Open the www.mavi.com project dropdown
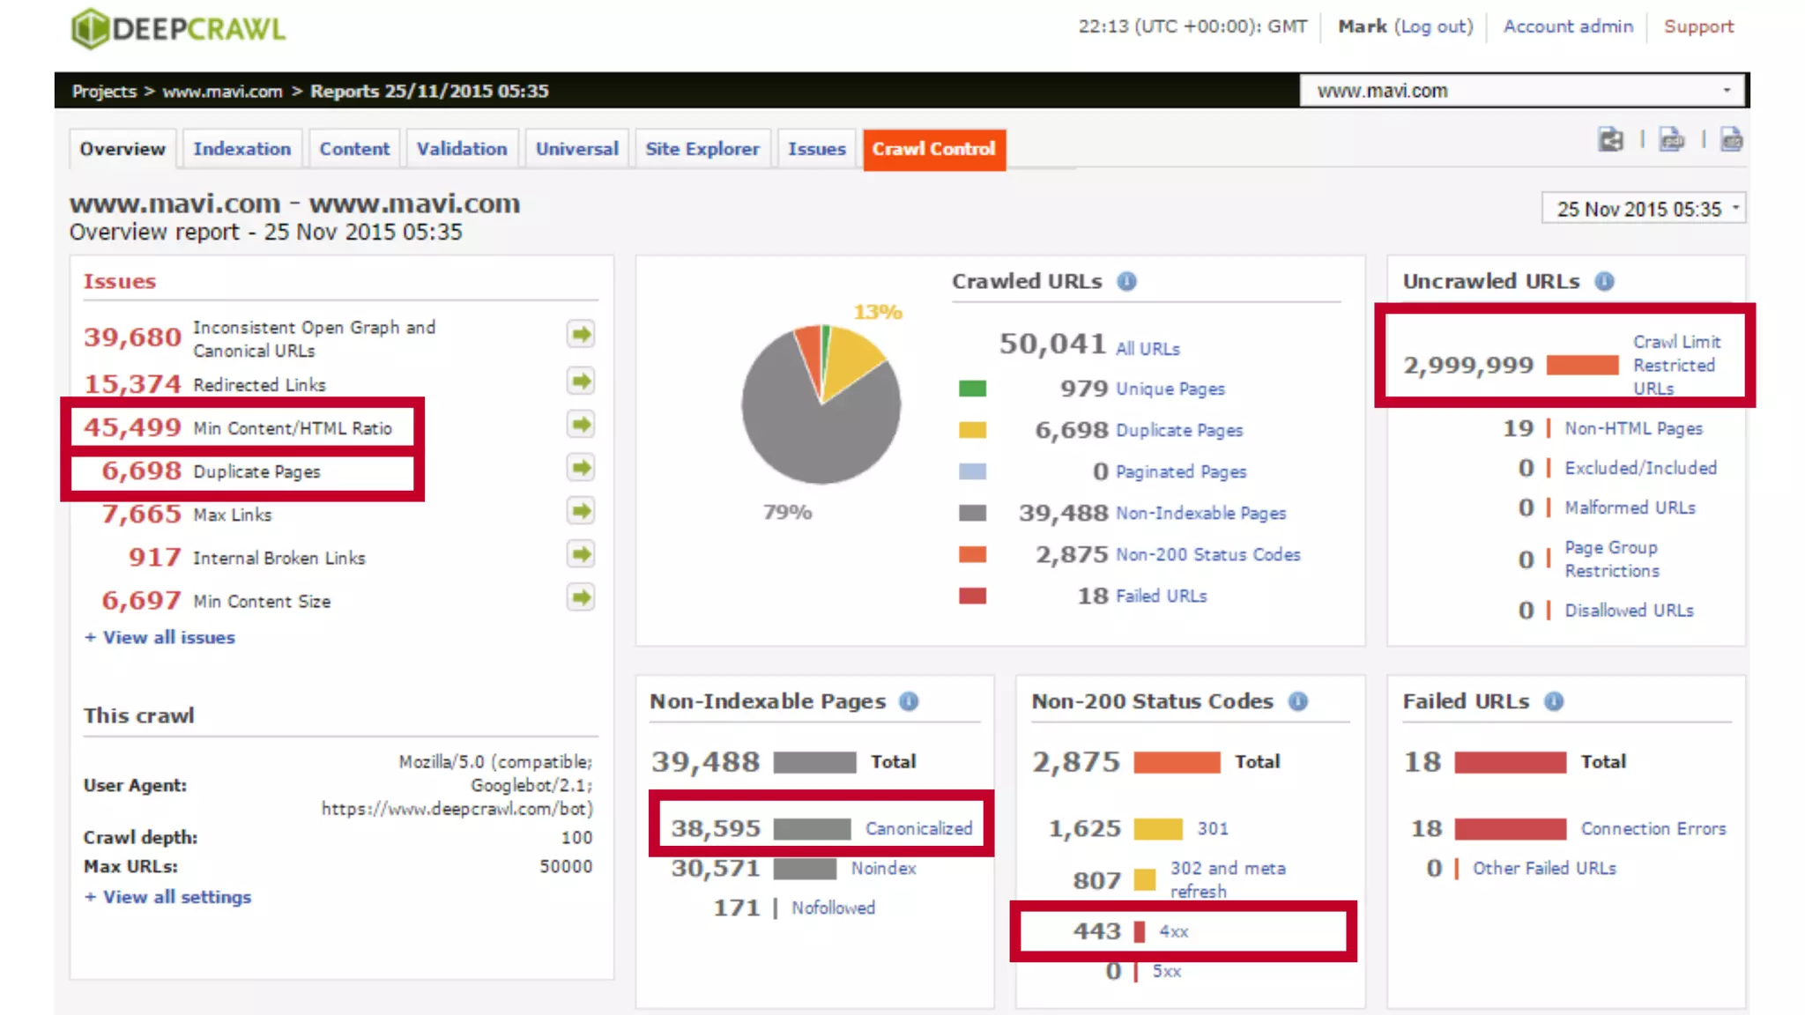The height and width of the screenshot is (1015, 1805). 1523,91
